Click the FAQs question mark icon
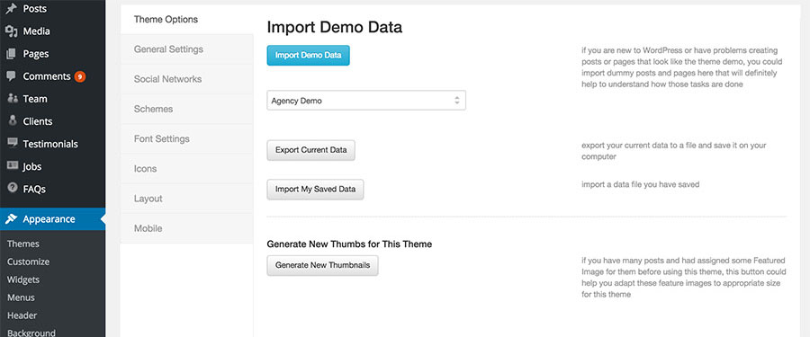810x337 pixels. (13, 189)
